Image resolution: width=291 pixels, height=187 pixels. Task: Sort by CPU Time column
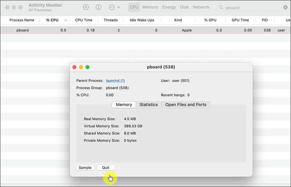point(84,20)
